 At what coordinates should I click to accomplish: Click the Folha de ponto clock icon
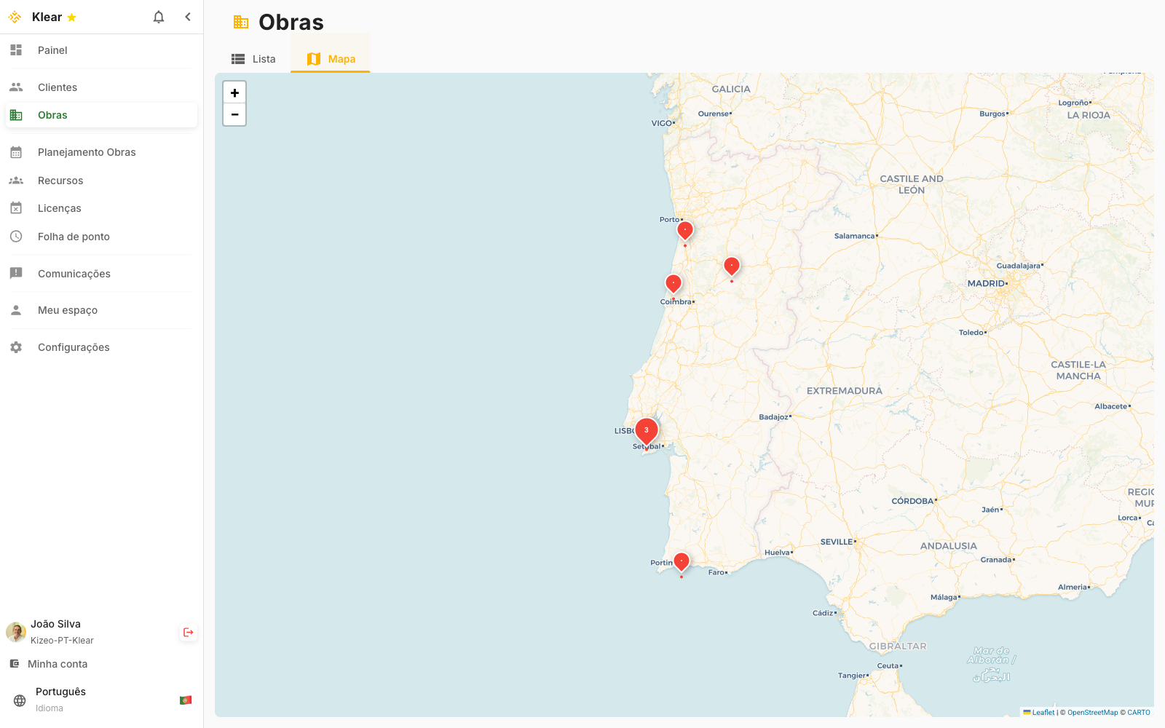[16, 236]
